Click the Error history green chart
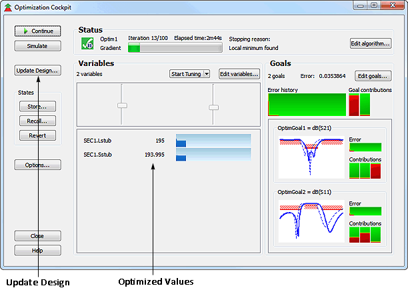 pos(306,105)
